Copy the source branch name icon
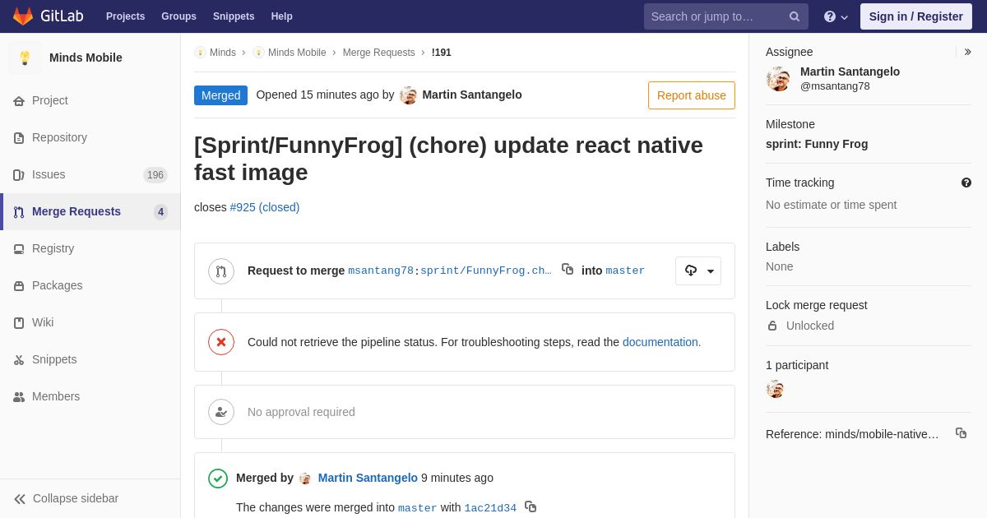Image resolution: width=987 pixels, height=518 pixels. click(568, 269)
